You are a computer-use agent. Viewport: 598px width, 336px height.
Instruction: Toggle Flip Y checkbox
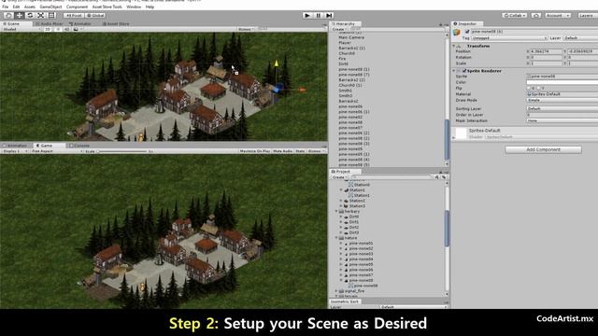[538, 88]
